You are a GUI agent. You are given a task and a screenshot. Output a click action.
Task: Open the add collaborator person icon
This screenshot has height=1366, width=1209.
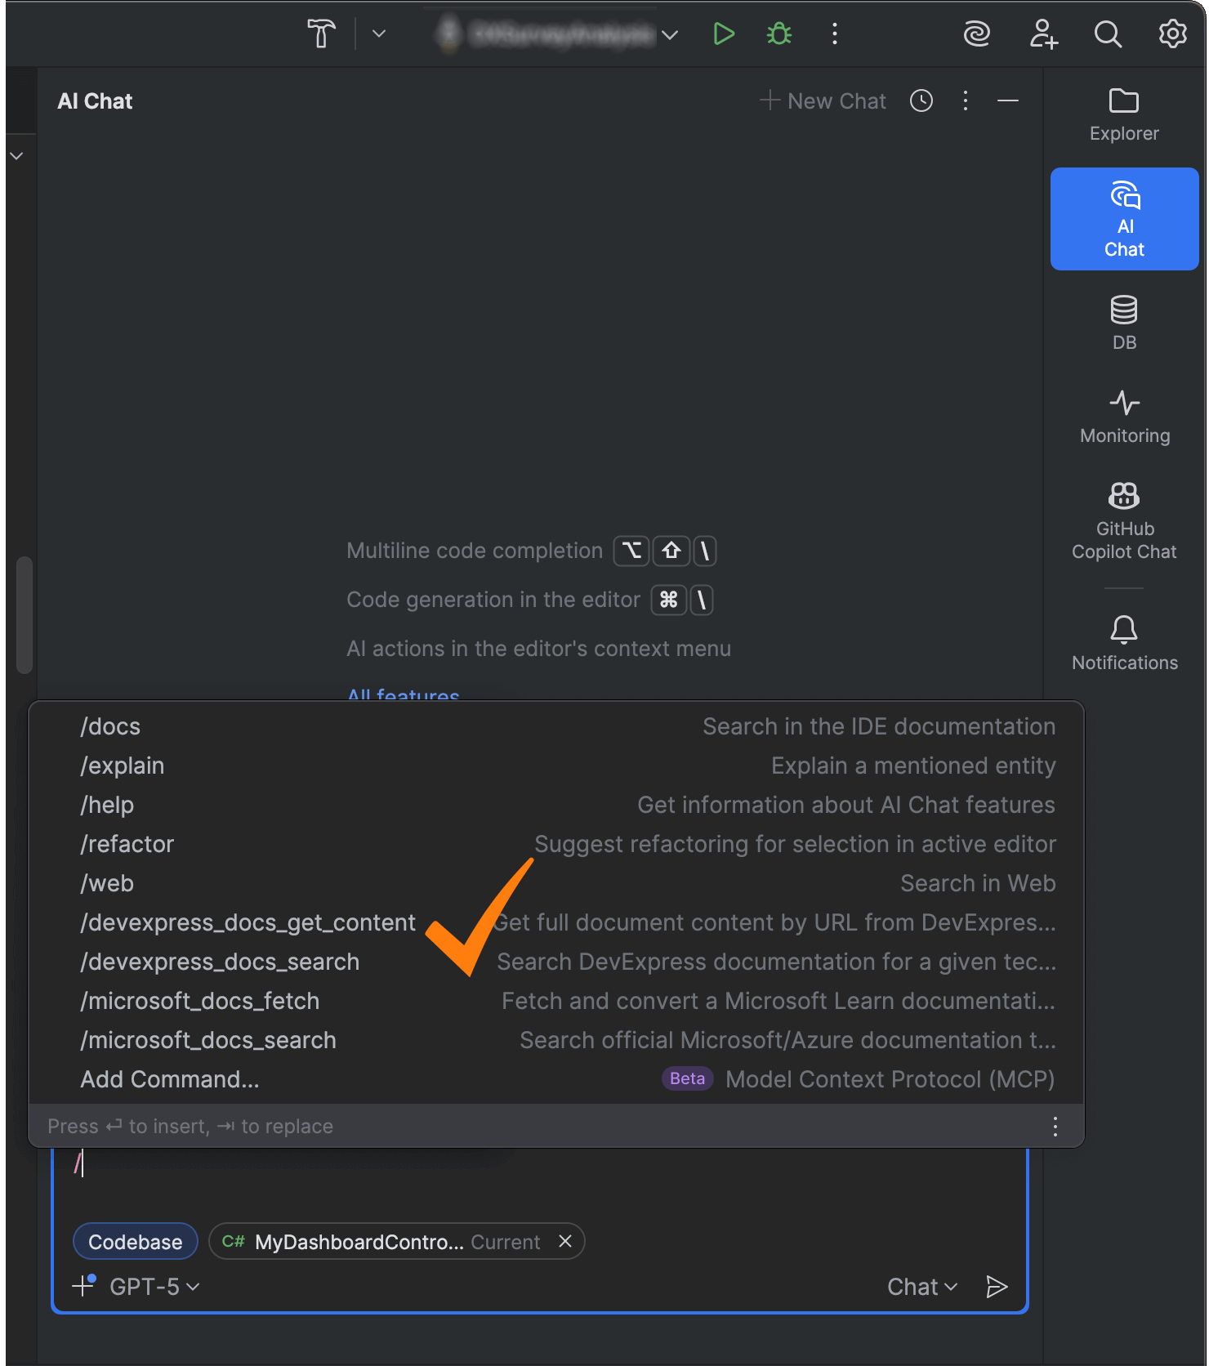[x=1042, y=34]
